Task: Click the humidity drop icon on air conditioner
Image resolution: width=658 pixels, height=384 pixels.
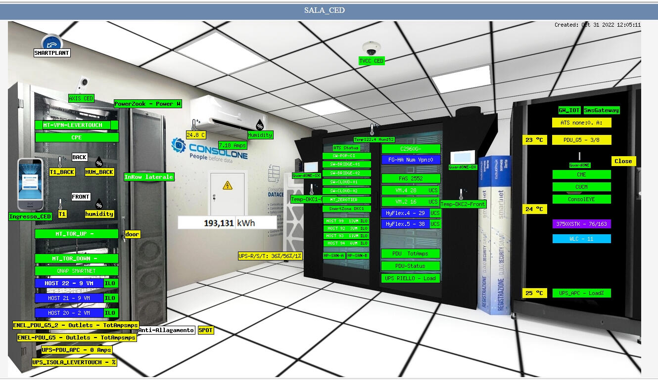Action: click(259, 126)
